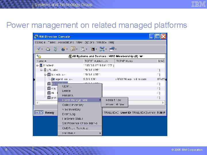The image size is (207, 155).
Task: Choose Power Off Now in the submenu
Action: point(114,104)
